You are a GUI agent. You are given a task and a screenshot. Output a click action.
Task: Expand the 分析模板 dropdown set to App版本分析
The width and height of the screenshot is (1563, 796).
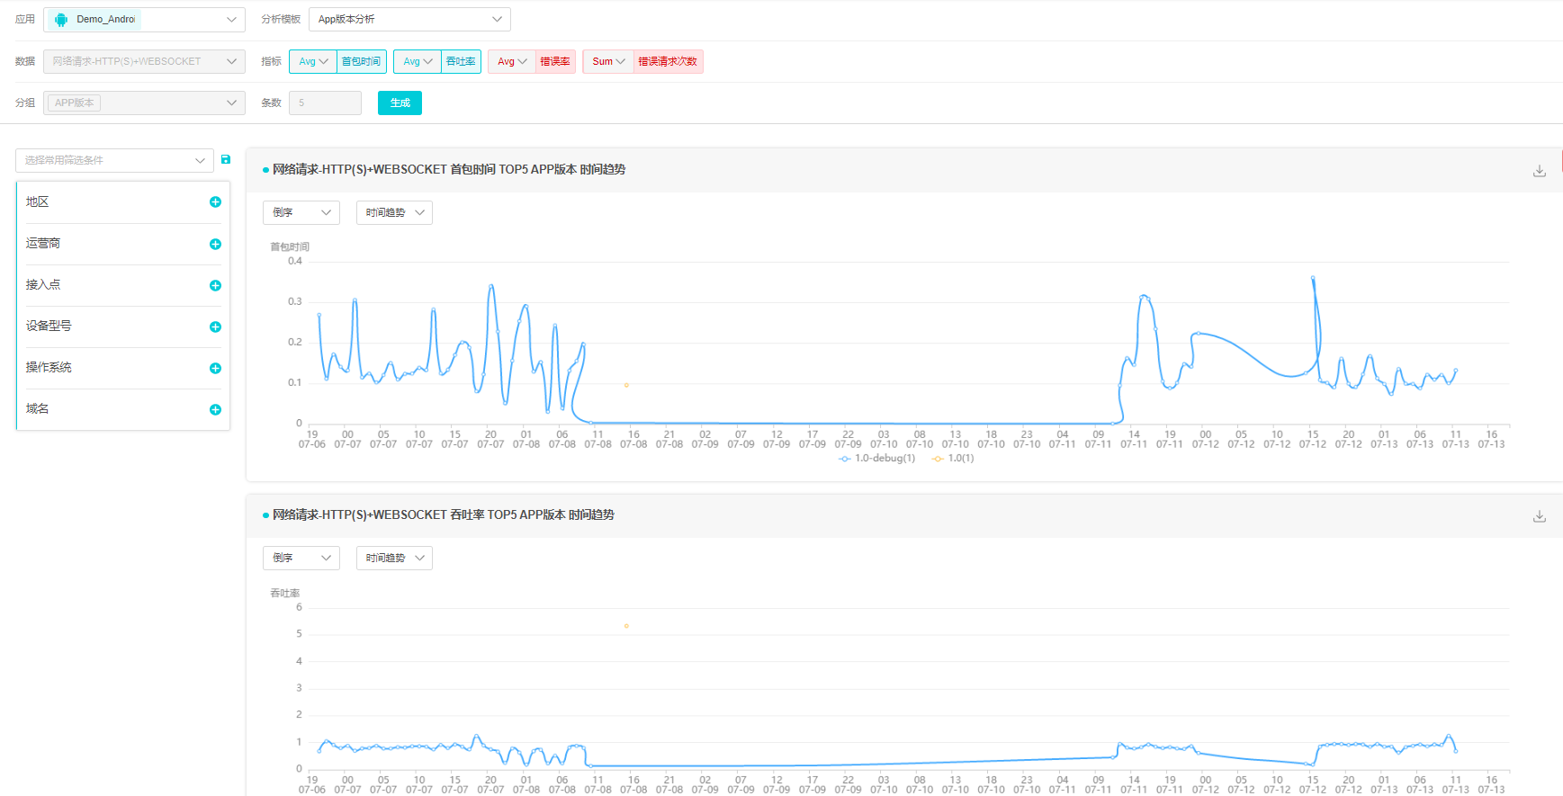(x=409, y=20)
